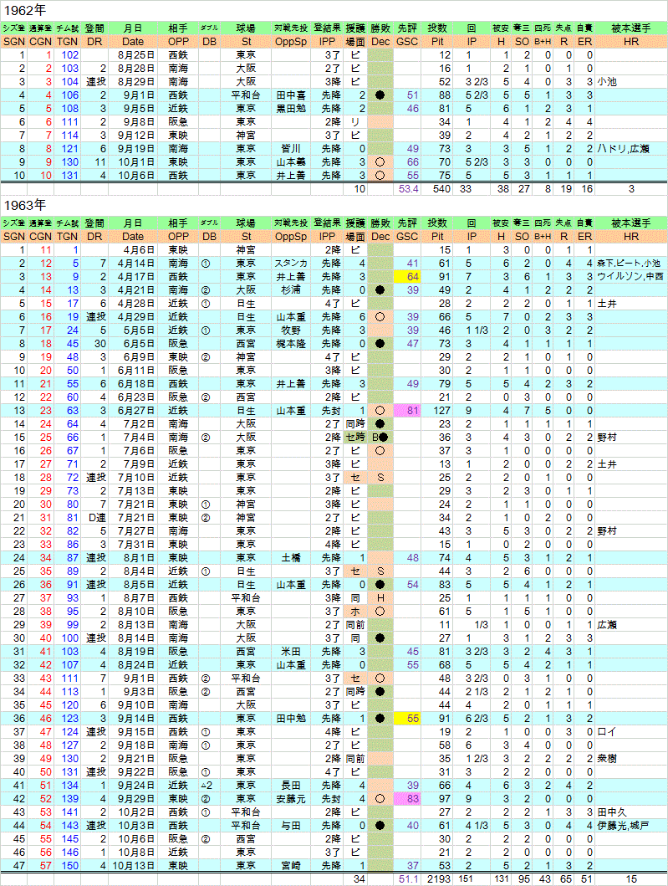Select the 7月10日 date cell
The height and width of the screenshot is (886, 668).
[x=133, y=478]
